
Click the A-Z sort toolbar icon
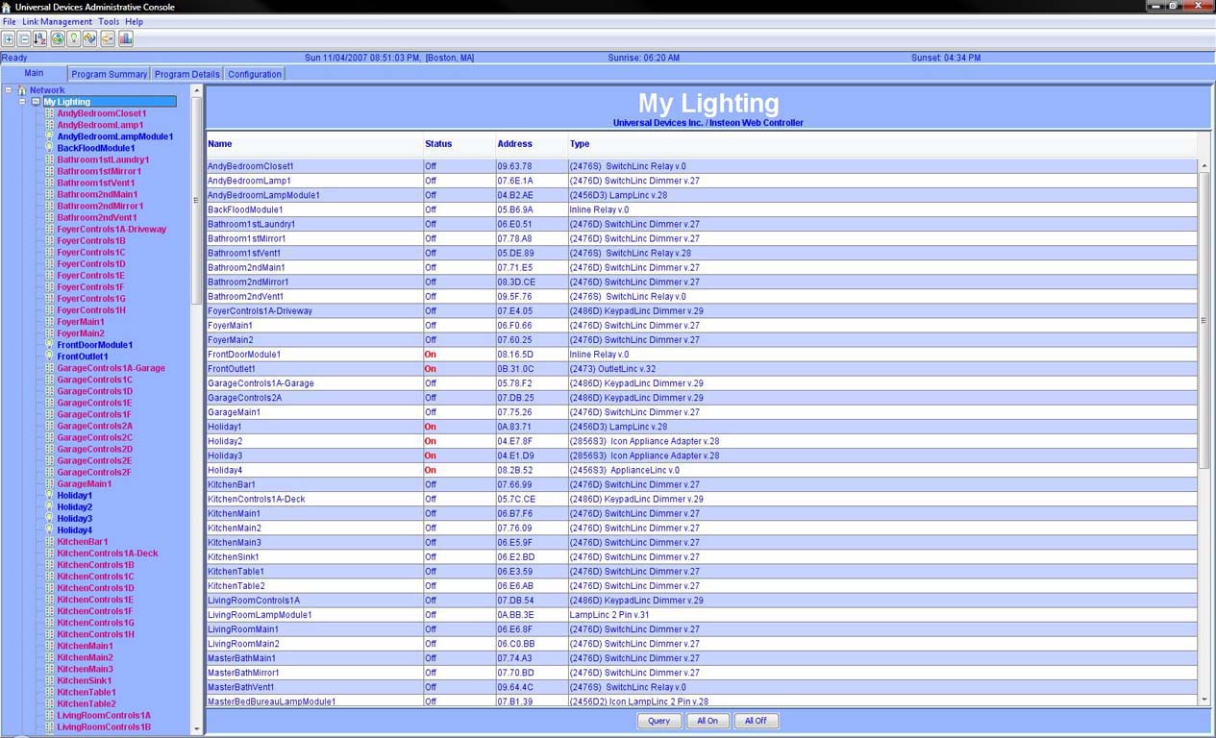tap(40, 38)
